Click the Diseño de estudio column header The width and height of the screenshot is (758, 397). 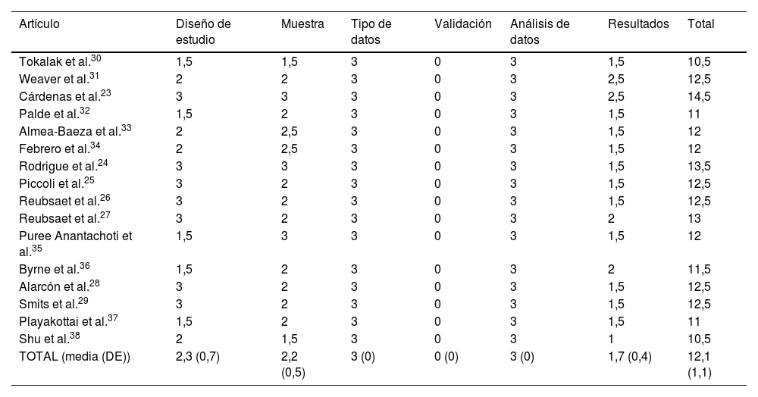[x=203, y=31]
